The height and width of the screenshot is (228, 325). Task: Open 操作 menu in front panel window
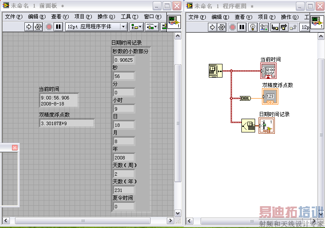pos(106,17)
